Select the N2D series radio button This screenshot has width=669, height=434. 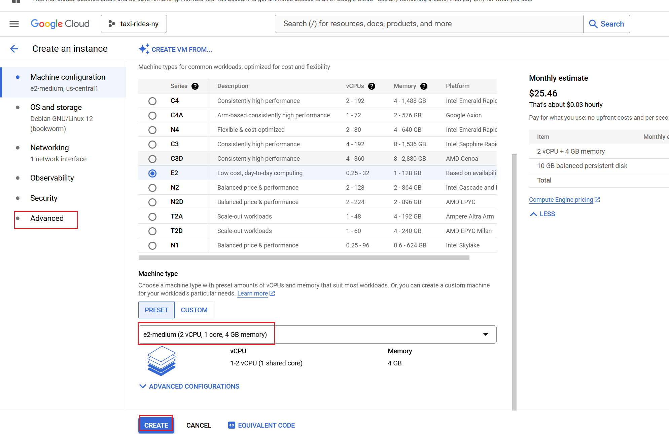tap(152, 202)
